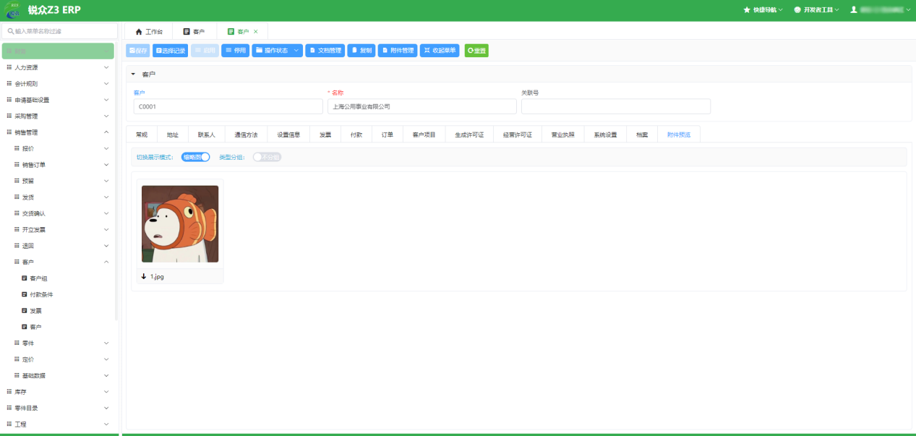
Task: Toggle the 缩略图 display mode switch
Action: pos(195,157)
